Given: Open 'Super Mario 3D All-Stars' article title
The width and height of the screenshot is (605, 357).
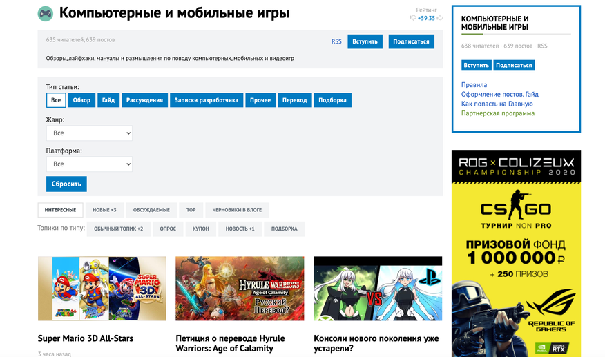Looking at the screenshot, I should [86, 338].
